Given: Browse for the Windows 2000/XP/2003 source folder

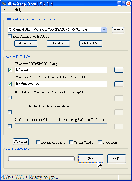Looking at the screenshot, I should pyautogui.click(x=119, y=70).
